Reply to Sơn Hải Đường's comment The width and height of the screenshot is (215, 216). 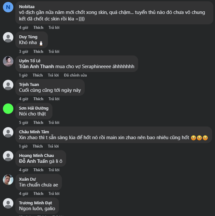coord(54,123)
